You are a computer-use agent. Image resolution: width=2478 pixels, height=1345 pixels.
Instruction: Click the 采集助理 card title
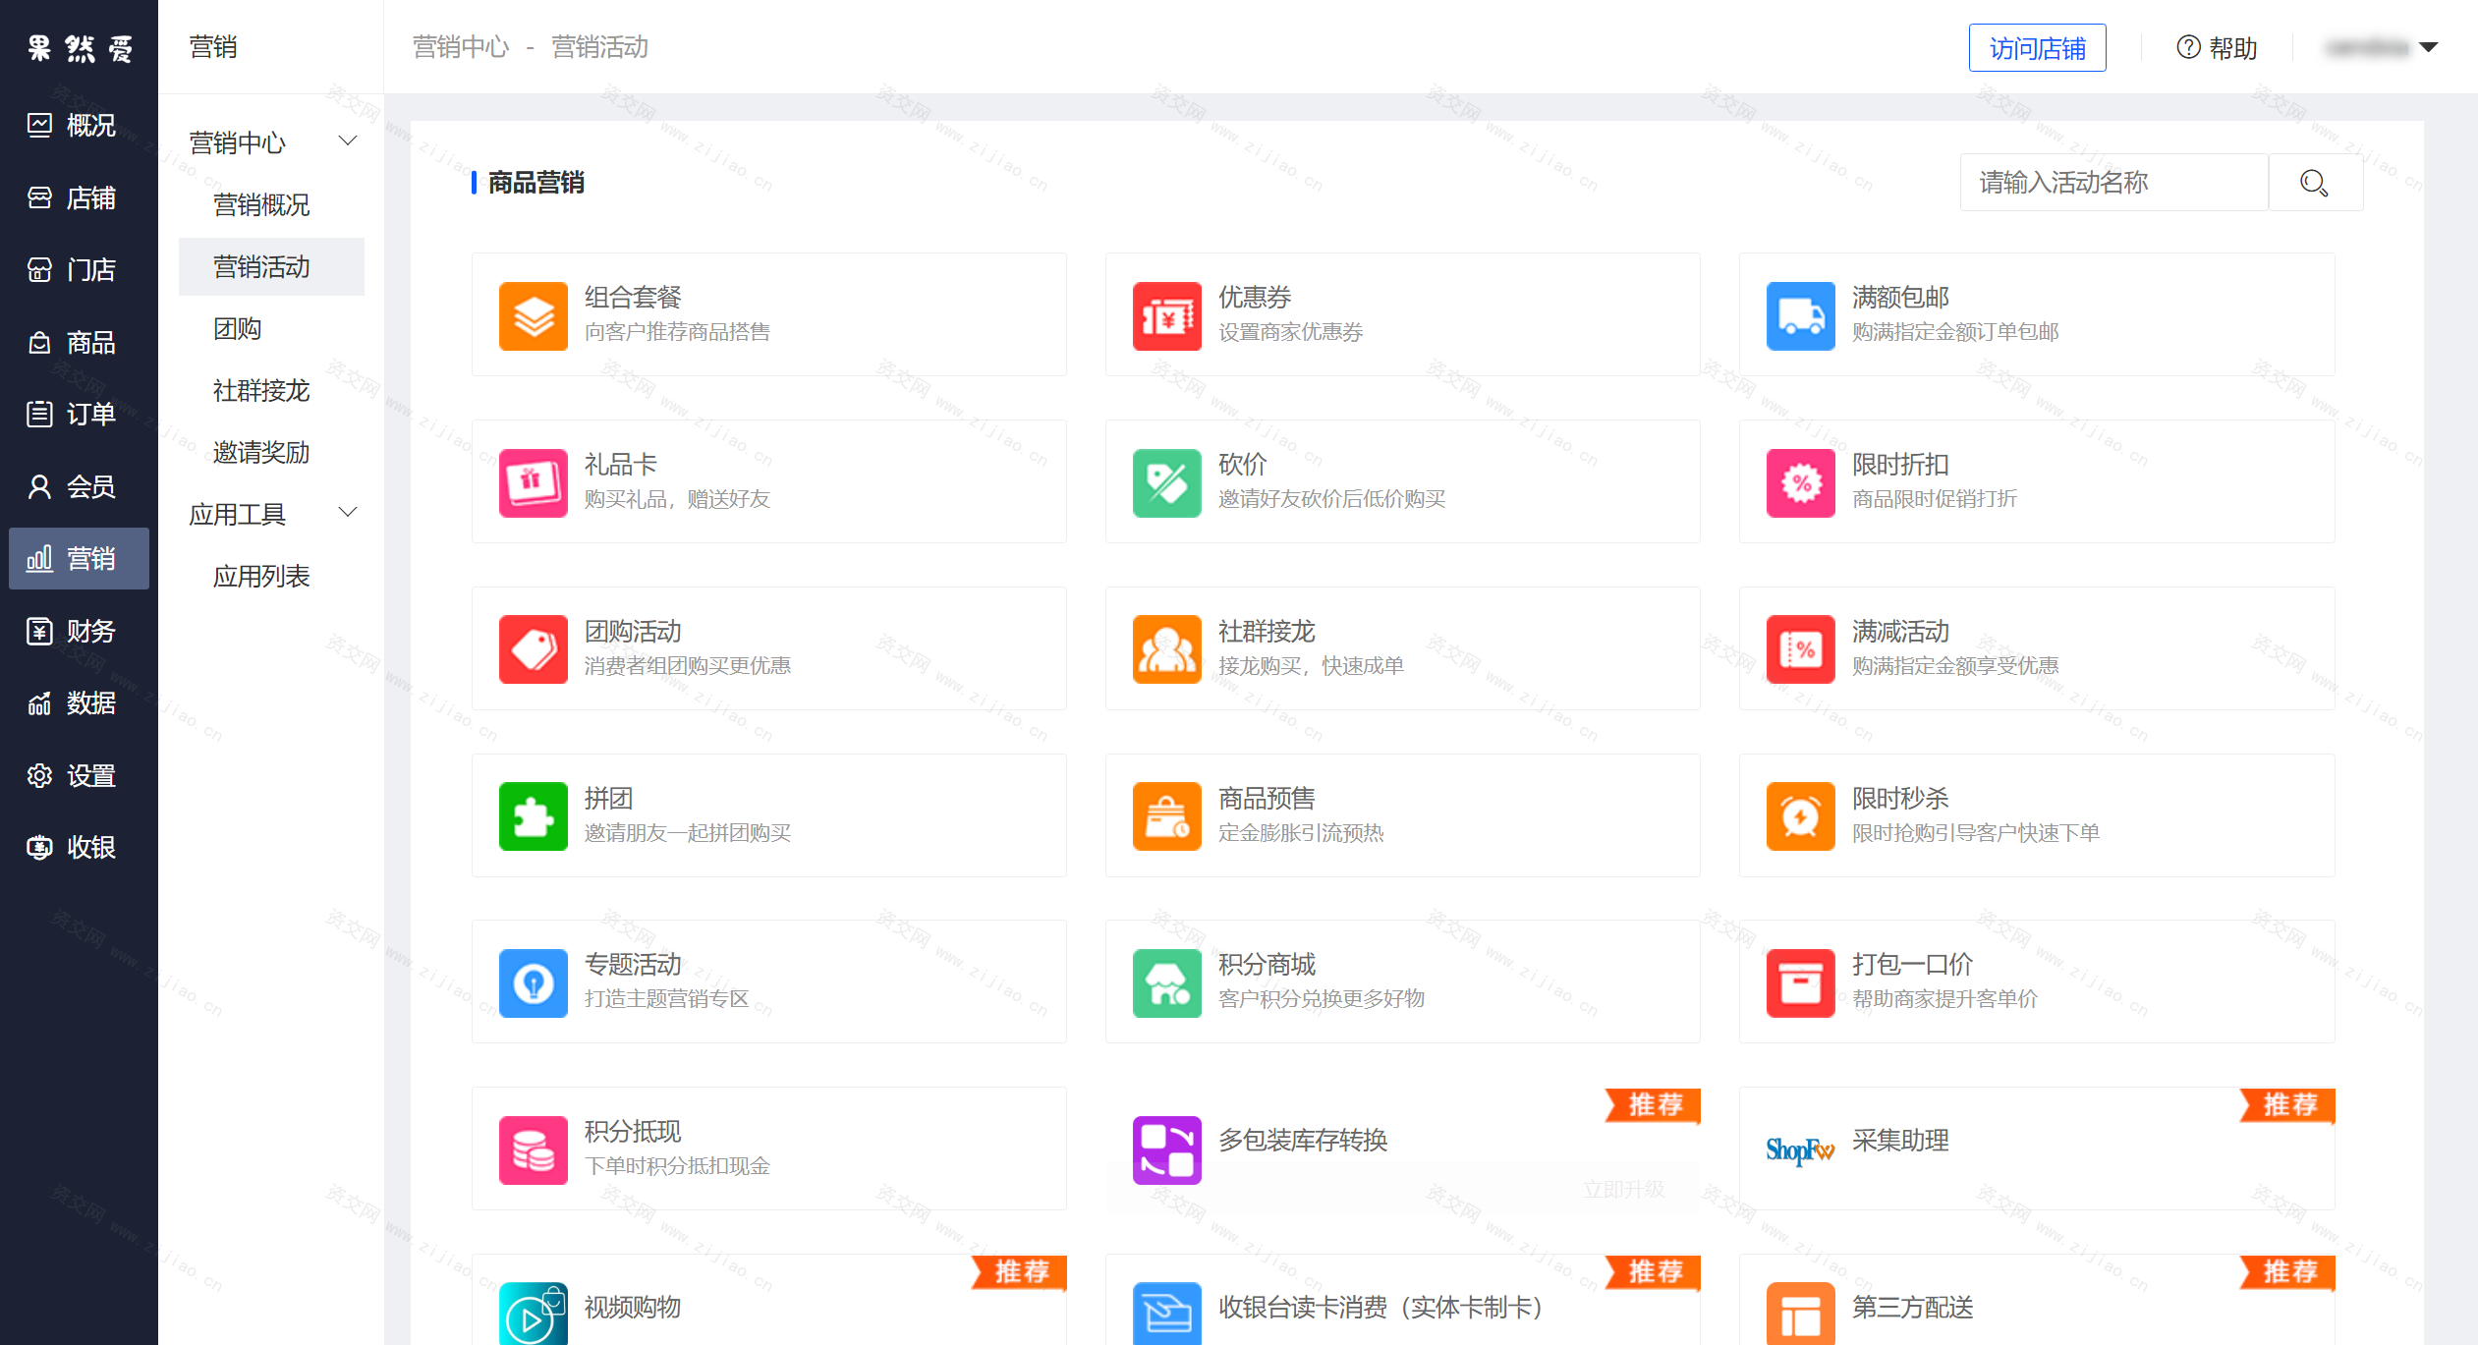pyautogui.click(x=1900, y=1141)
